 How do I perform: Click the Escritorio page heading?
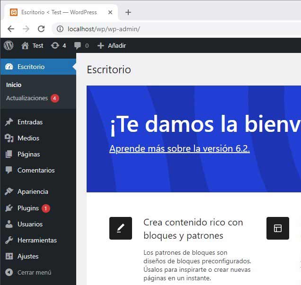[x=109, y=69]
